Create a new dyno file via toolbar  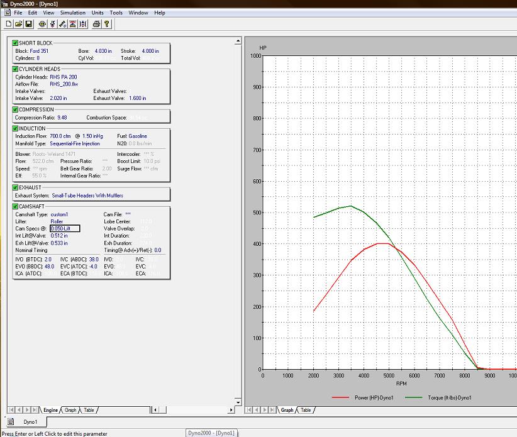(9, 24)
